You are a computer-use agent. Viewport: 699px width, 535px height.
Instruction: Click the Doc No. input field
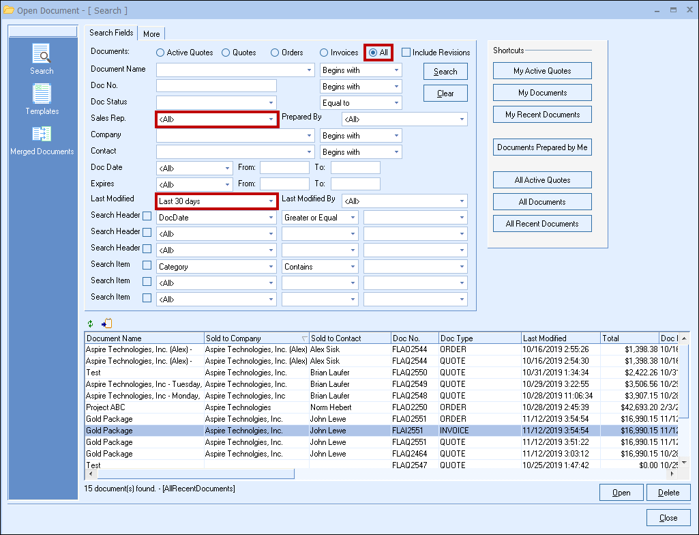216,86
